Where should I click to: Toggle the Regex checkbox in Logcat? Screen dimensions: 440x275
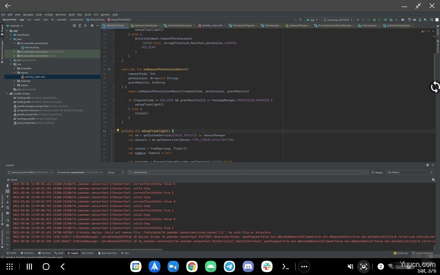(373, 172)
